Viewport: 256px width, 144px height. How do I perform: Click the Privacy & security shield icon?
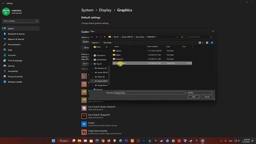click(5, 76)
